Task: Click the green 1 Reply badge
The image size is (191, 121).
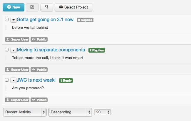Action: pos(66,80)
